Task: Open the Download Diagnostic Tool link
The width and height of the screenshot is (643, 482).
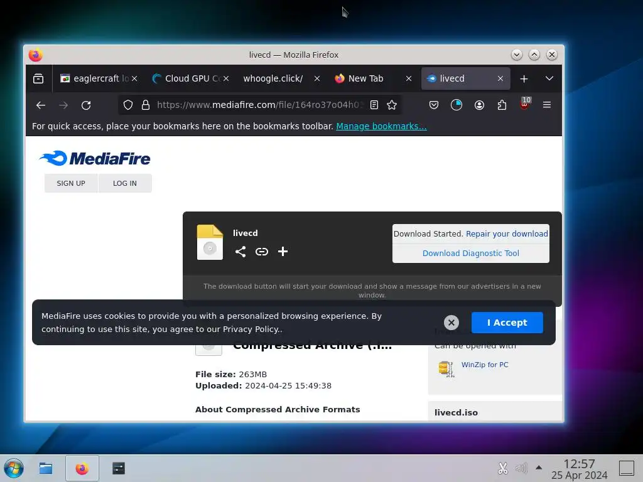Action: pos(471,254)
